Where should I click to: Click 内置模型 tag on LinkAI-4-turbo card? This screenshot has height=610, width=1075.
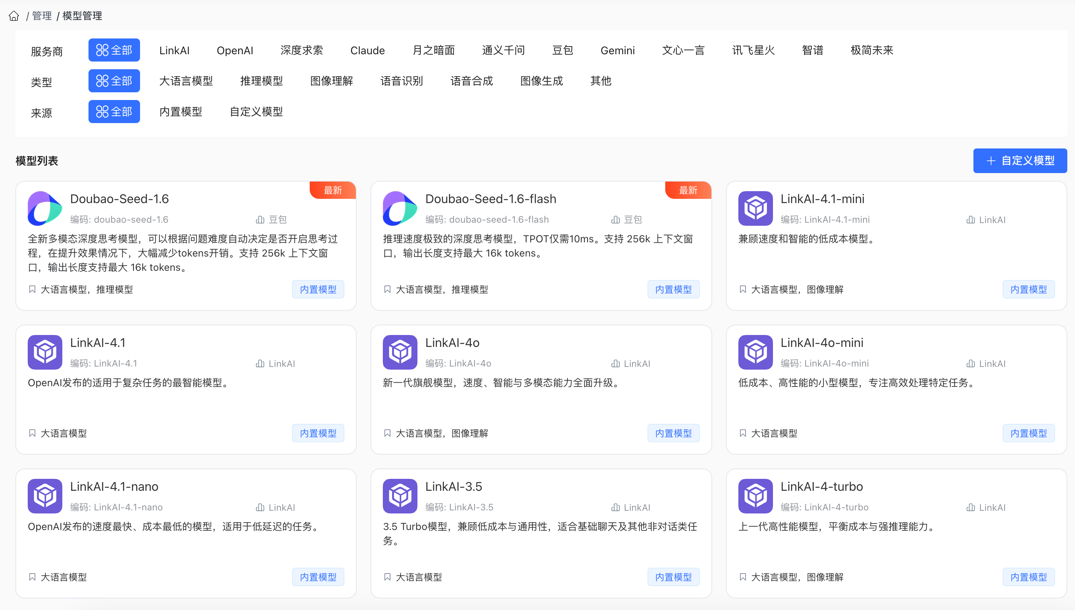(1028, 577)
